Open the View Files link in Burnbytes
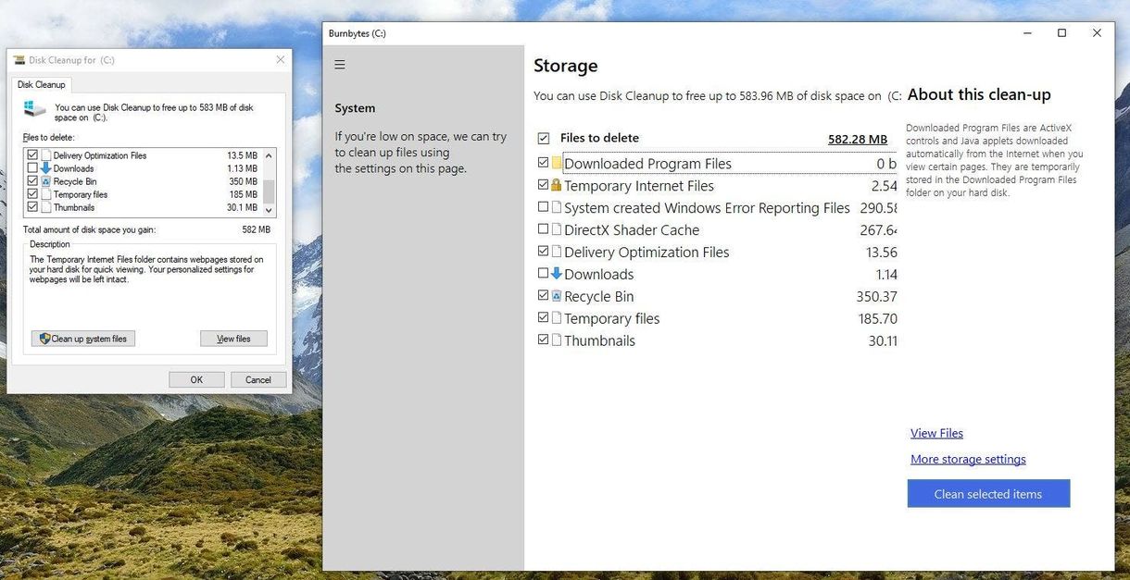Viewport: 1130px width, 580px height. (936, 433)
